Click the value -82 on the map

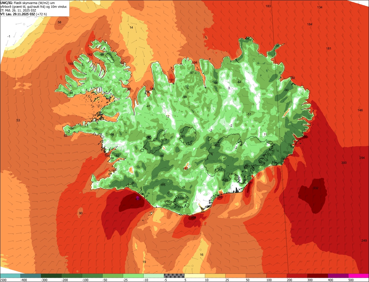[117, 156]
